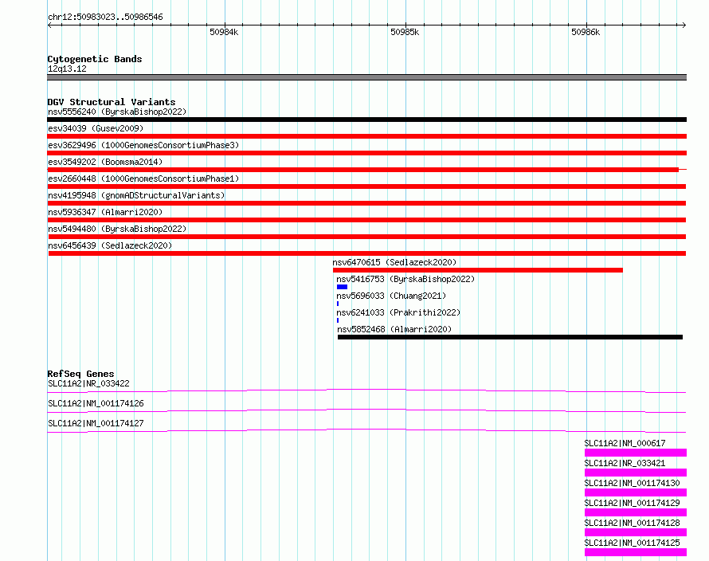Select nsv5696033 (Chuang2021) label
Screen dimensions: 709x561
(391, 296)
